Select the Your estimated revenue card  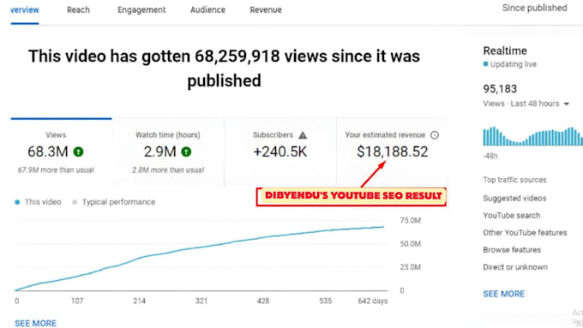point(392,152)
